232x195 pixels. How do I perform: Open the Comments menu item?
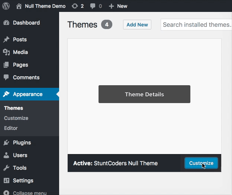click(x=26, y=77)
